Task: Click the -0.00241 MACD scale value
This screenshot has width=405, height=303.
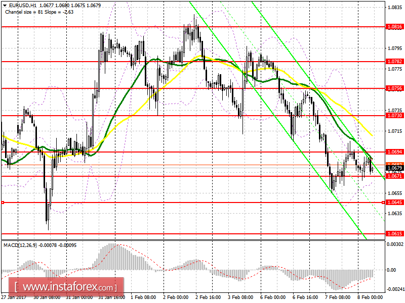Action: coord(395,289)
